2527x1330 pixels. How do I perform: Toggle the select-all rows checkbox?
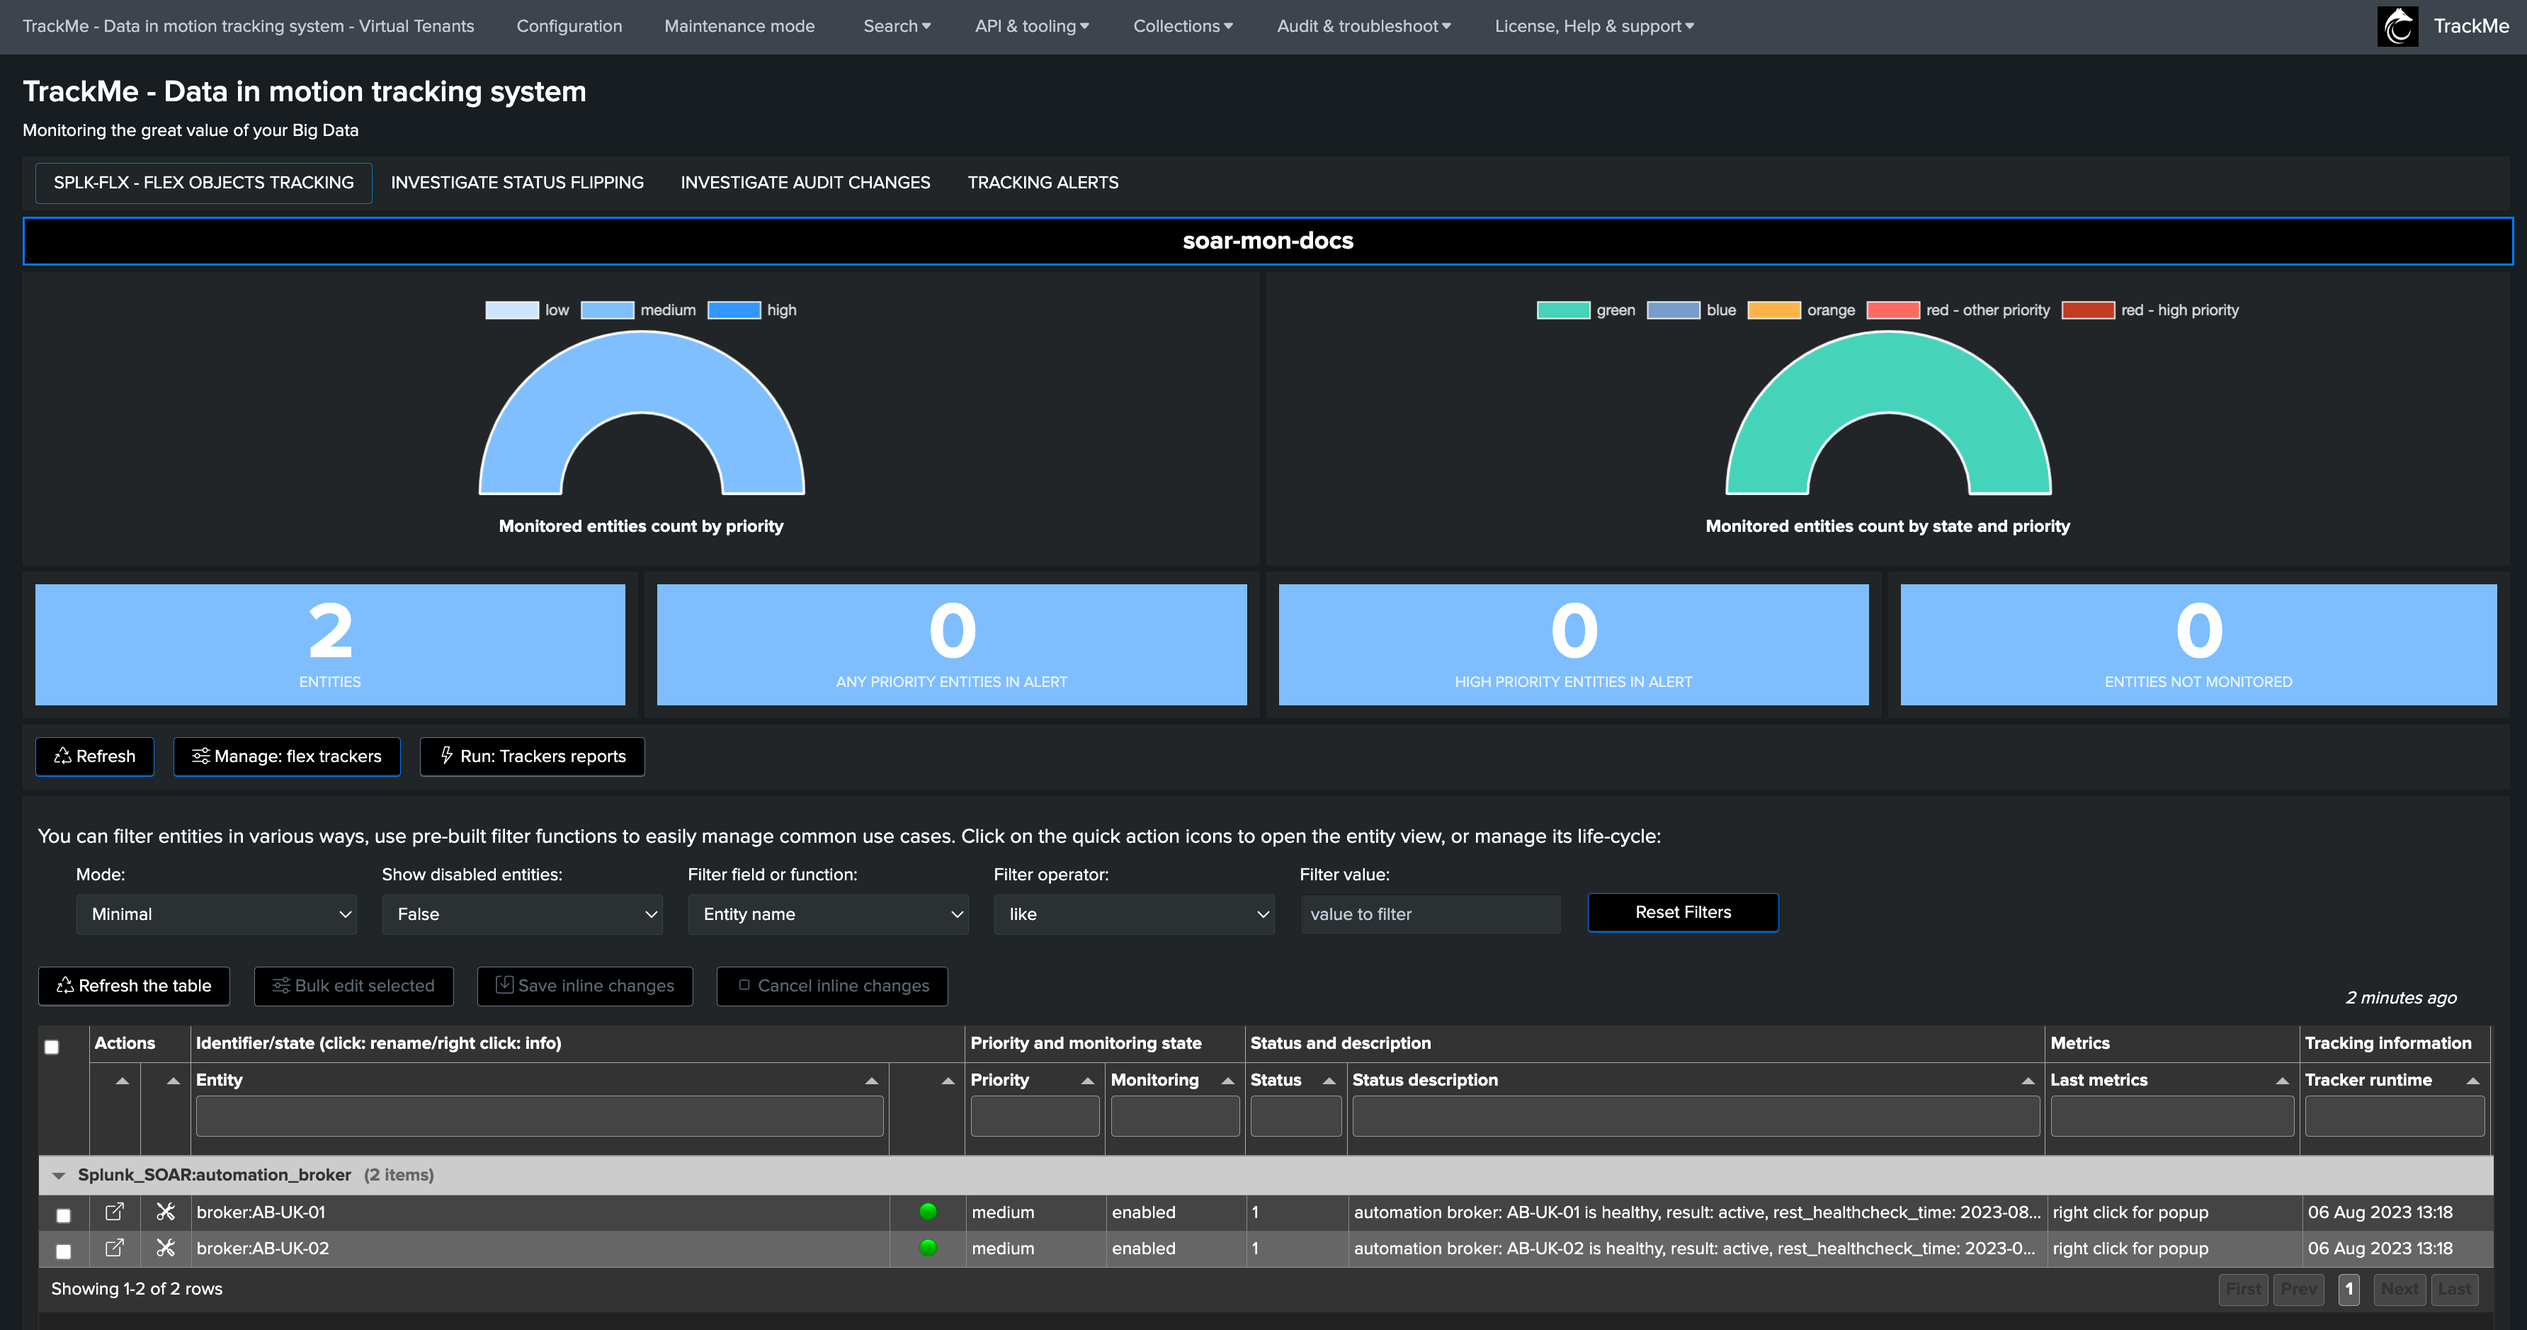pyautogui.click(x=52, y=1047)
